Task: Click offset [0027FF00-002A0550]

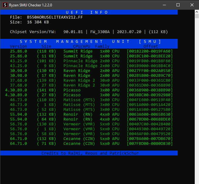Action: 150,71
